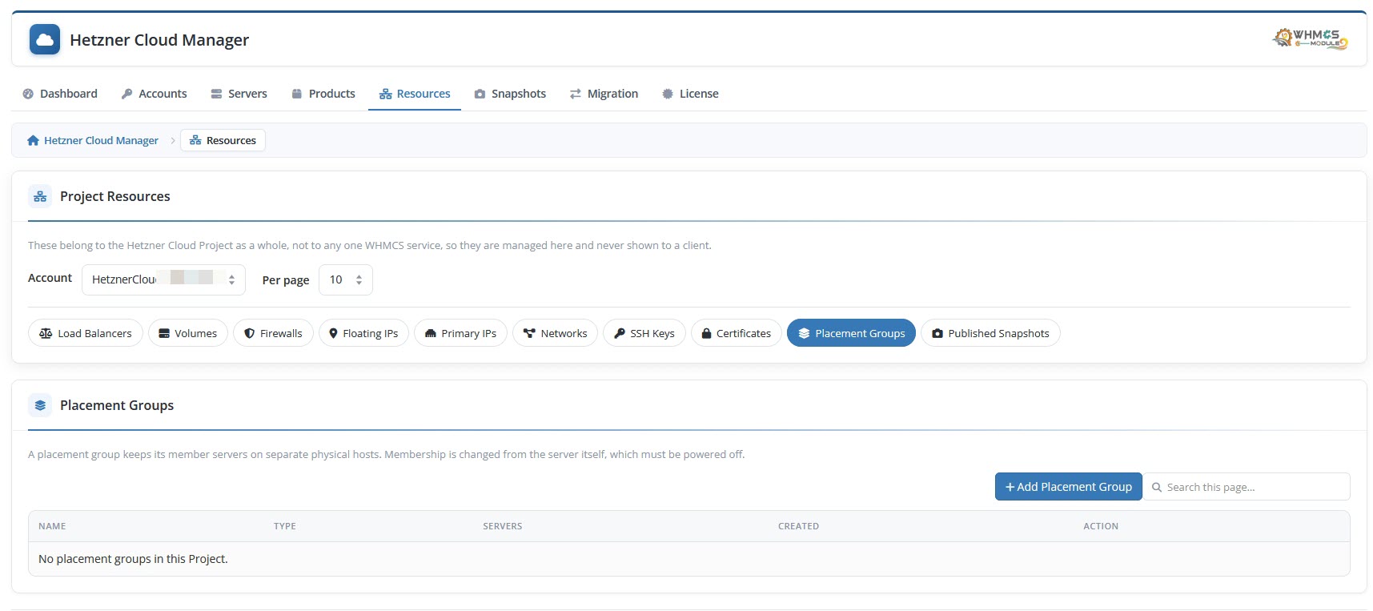Click the Snapshots camera icon in the top navigation
This screenshot has width=1373, height=611.
tap(480, 94)
